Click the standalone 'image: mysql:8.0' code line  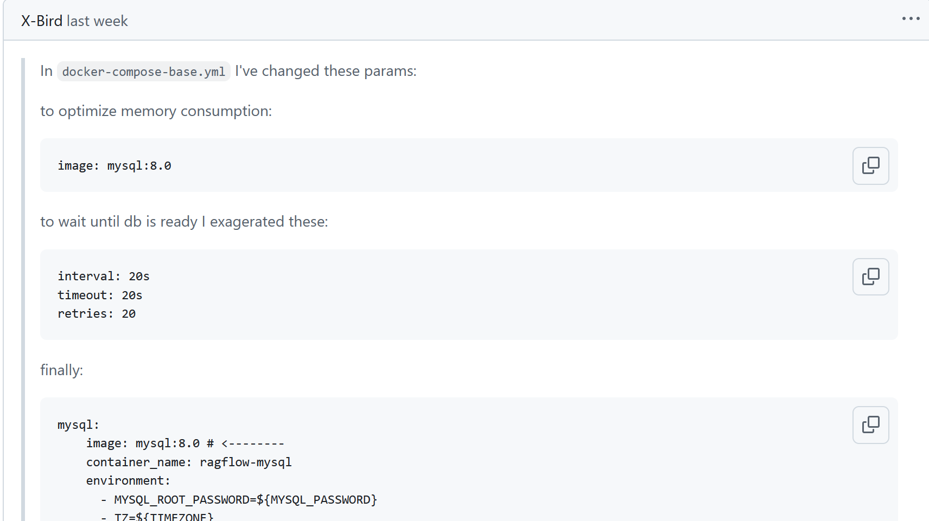point(114,166)
